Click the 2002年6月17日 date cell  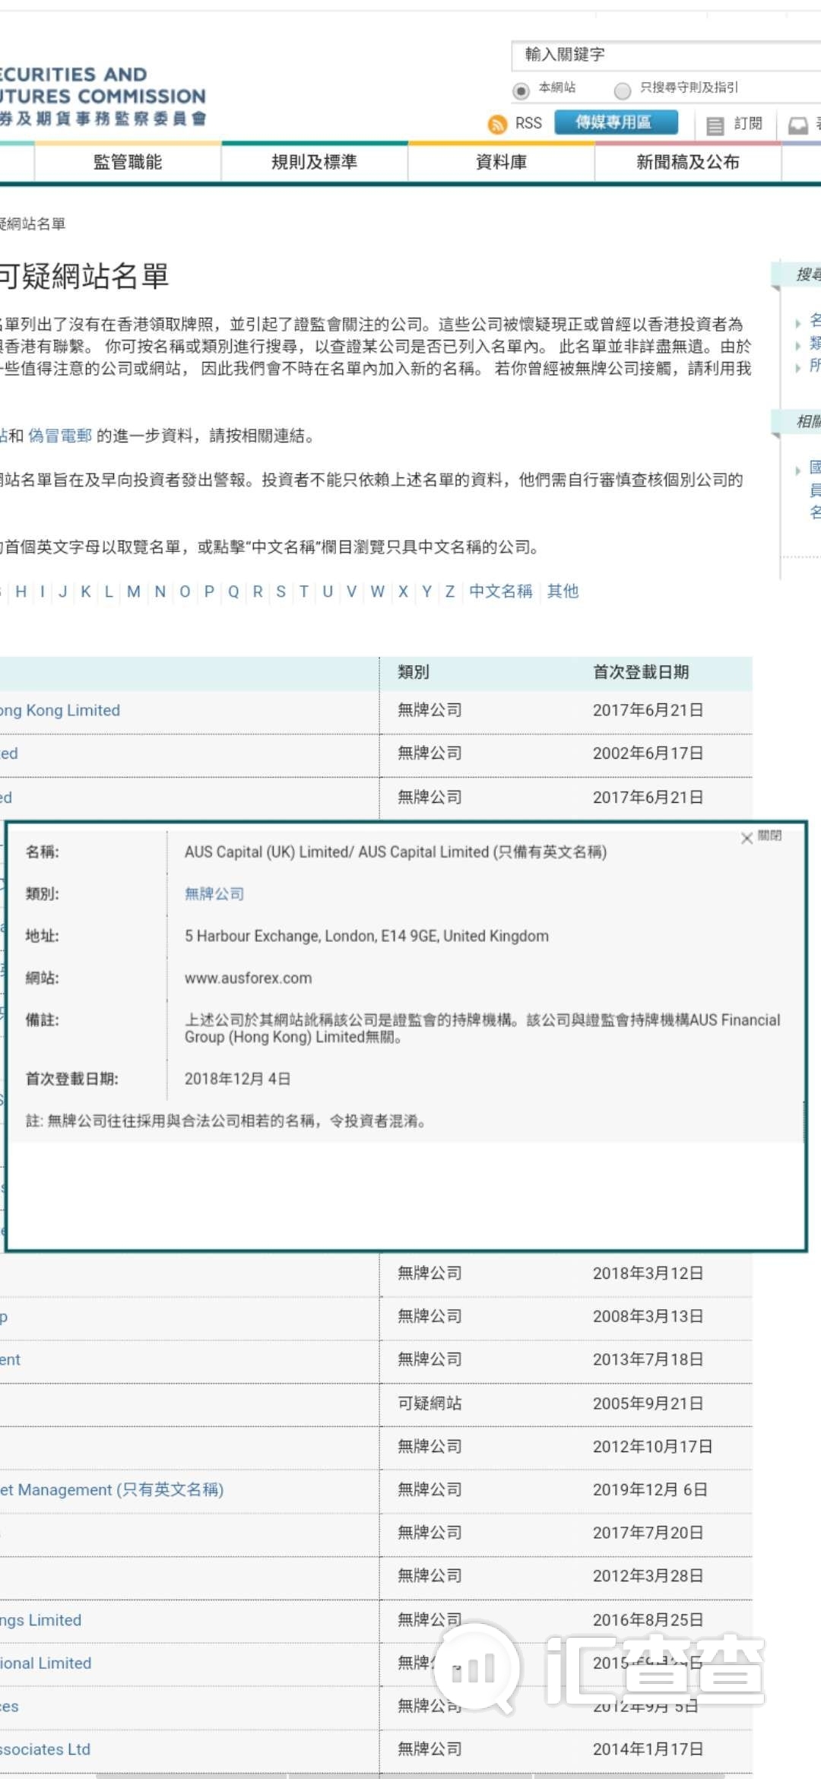point(648,753)
